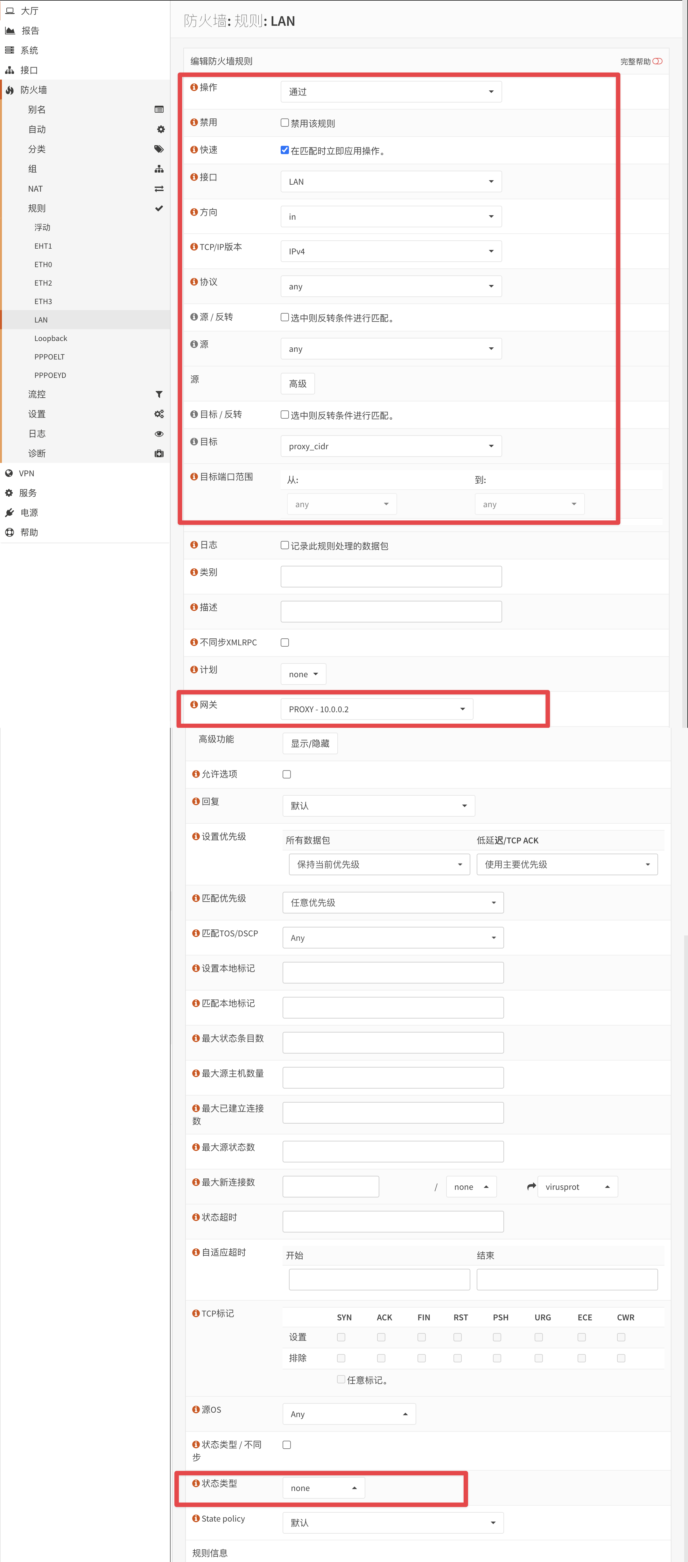Click the info icon next to 操作
Image resolution: width=688 pixels, height=1562 pixels.
click(194, 87)
